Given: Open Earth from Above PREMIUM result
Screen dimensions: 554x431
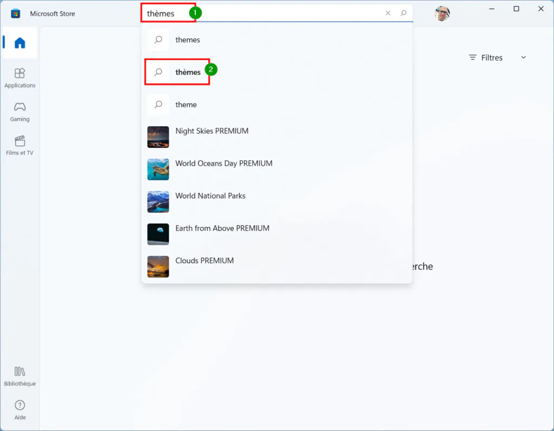Looking at the screenshot, I should click(x=276, y=234).
